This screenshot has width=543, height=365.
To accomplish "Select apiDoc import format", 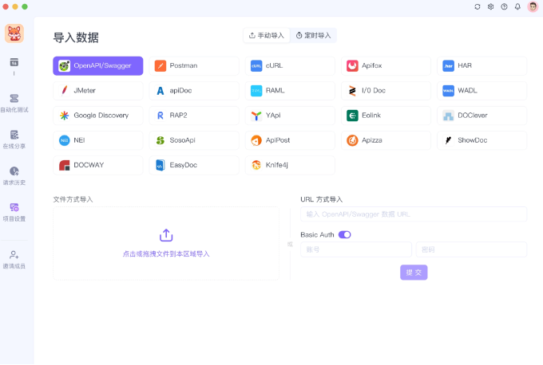I will (x=194, y=91).
